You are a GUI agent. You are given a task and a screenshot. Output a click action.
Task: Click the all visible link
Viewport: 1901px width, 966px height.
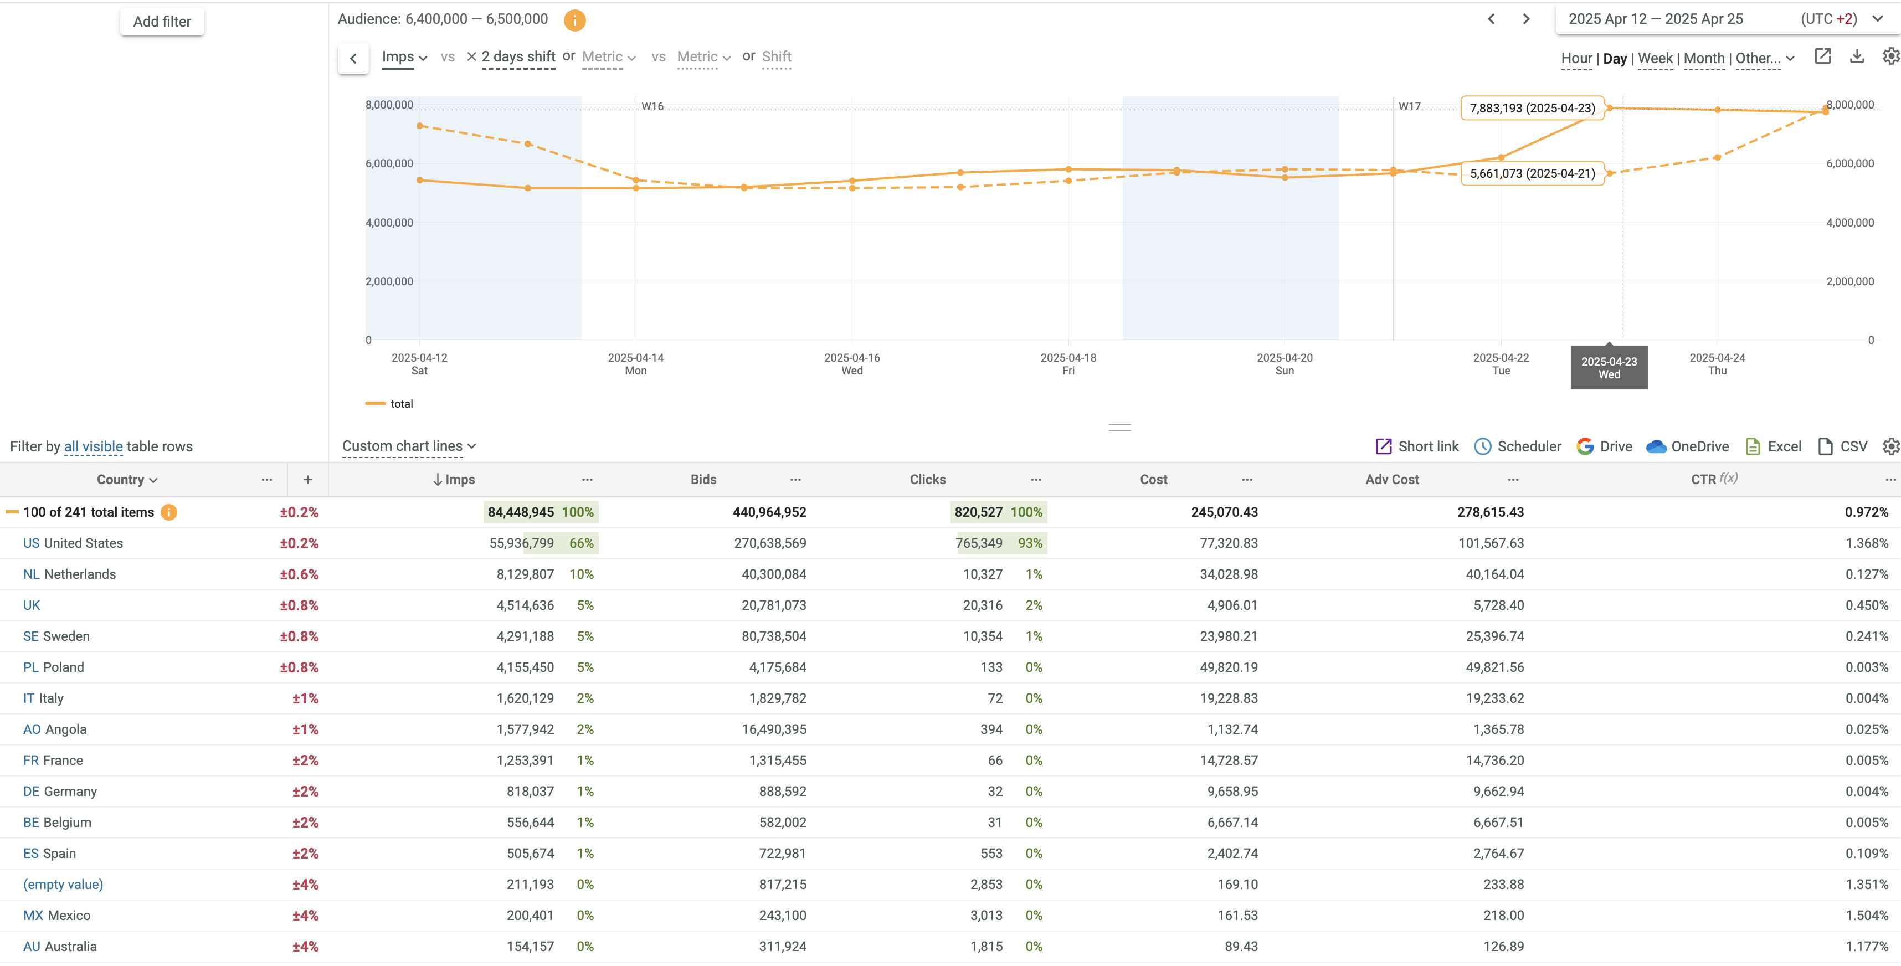coord(93,446)
